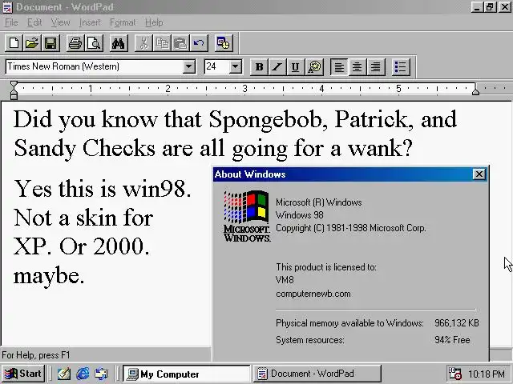The width and height of the screenshot is (513, 384).
Task: Click the Copy toolbar icon
Action: (162, 42)
